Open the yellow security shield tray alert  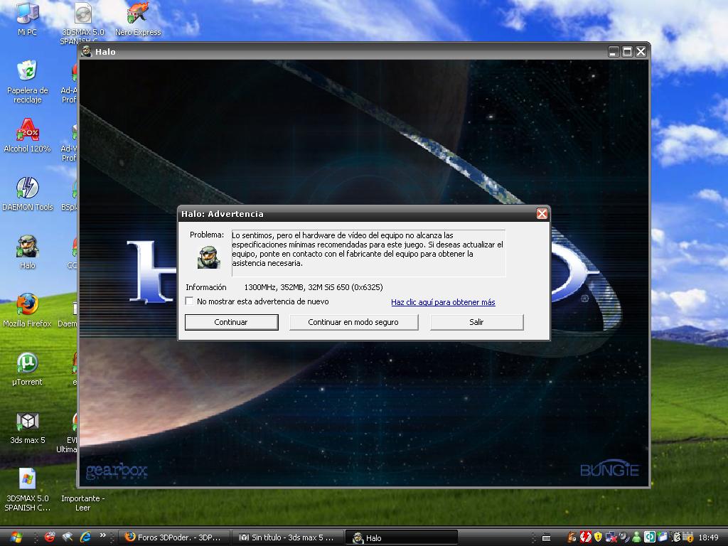pos(598,537)
